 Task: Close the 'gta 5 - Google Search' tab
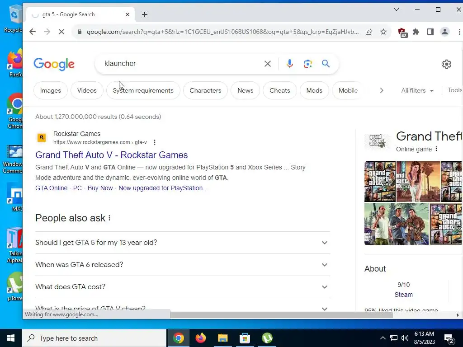click(x=127, y=14)
